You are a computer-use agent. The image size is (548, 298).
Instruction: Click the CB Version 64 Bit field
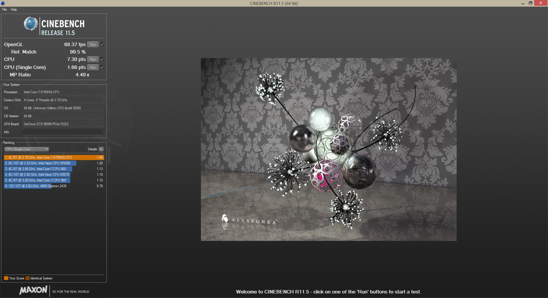[x=63, y=116]
